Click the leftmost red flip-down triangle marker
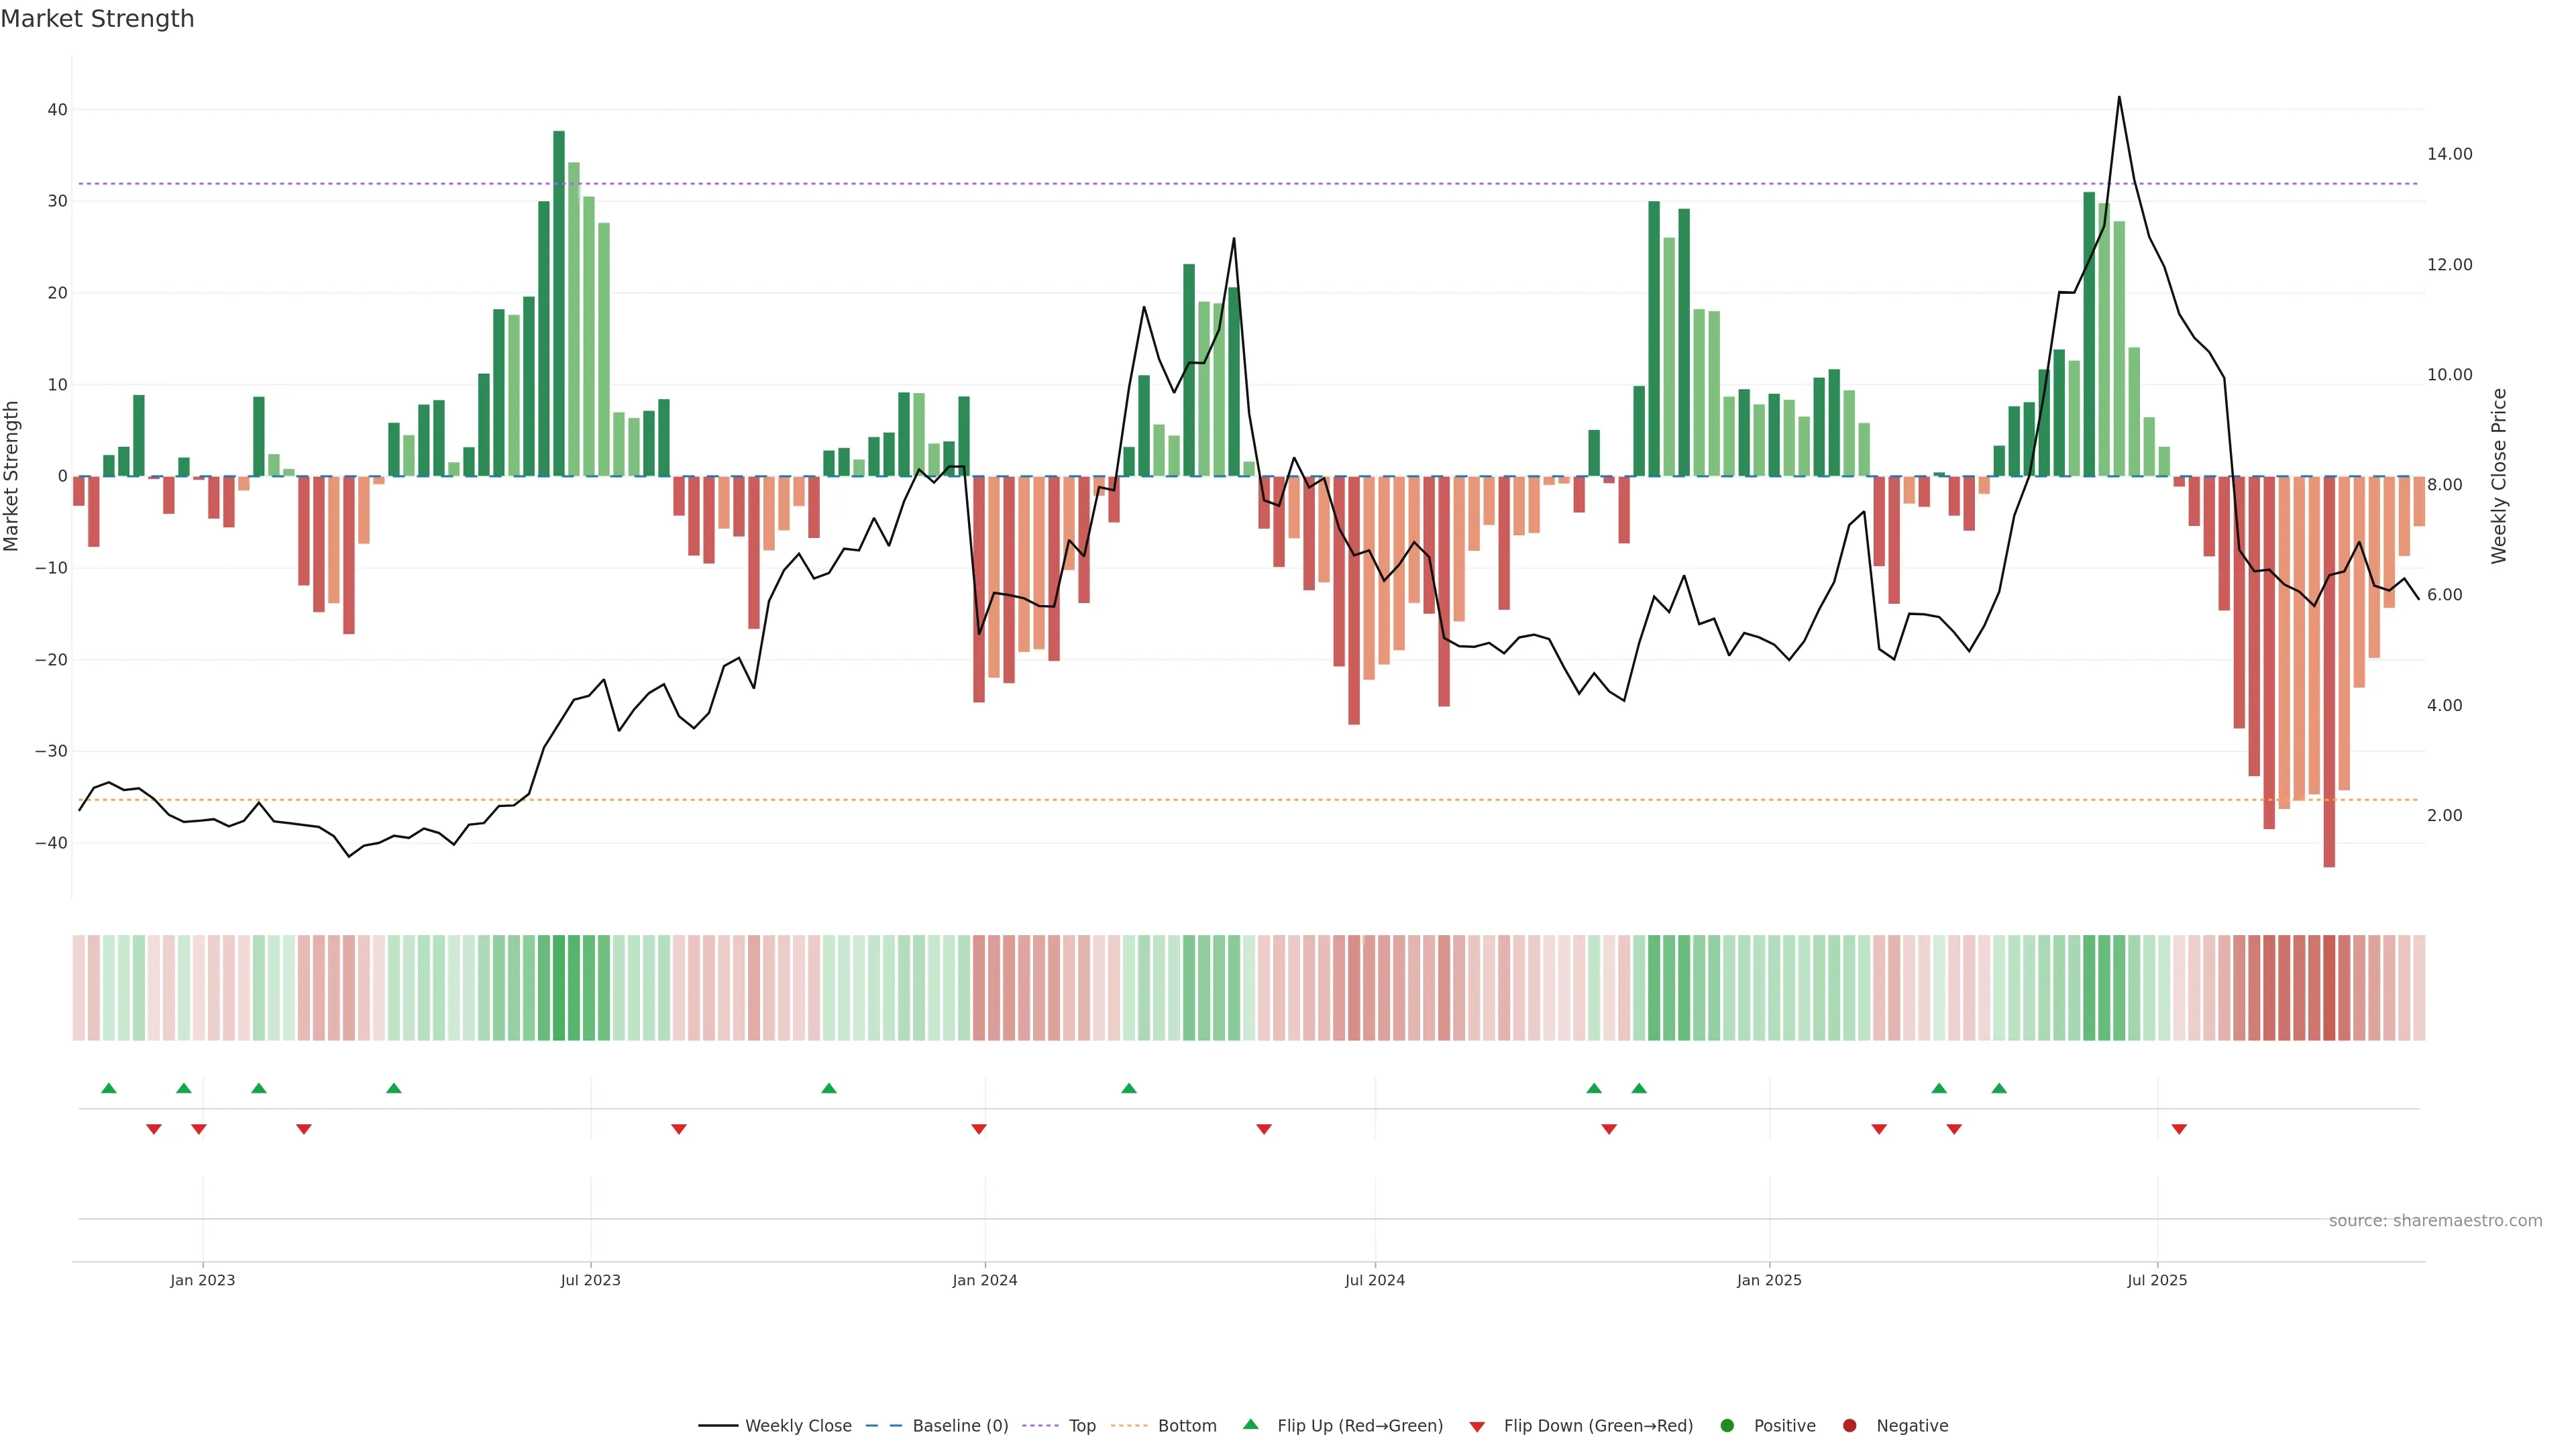This screenshot has height=1449, width=2576. tap(154, 1129)
